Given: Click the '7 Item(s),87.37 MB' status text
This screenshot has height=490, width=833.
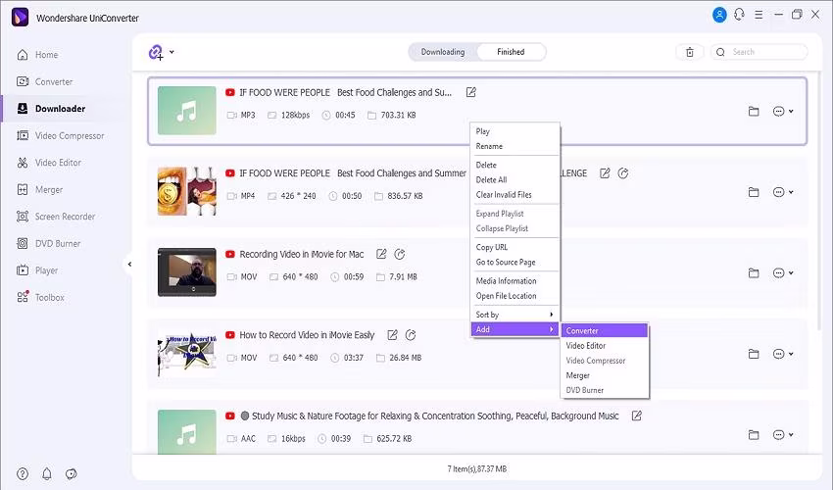Looking at the screenshot, I should [477, 468].
